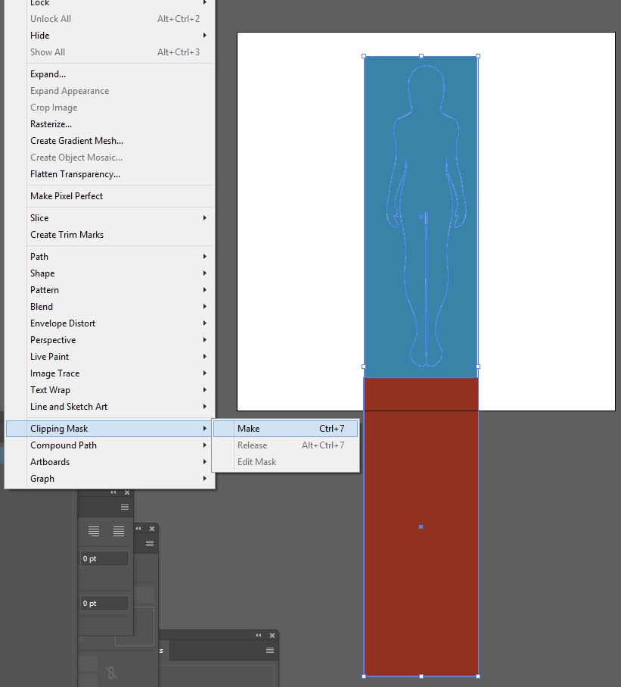
Task: Select the left-align paragraph icon
Action: (x=95, y=532)
